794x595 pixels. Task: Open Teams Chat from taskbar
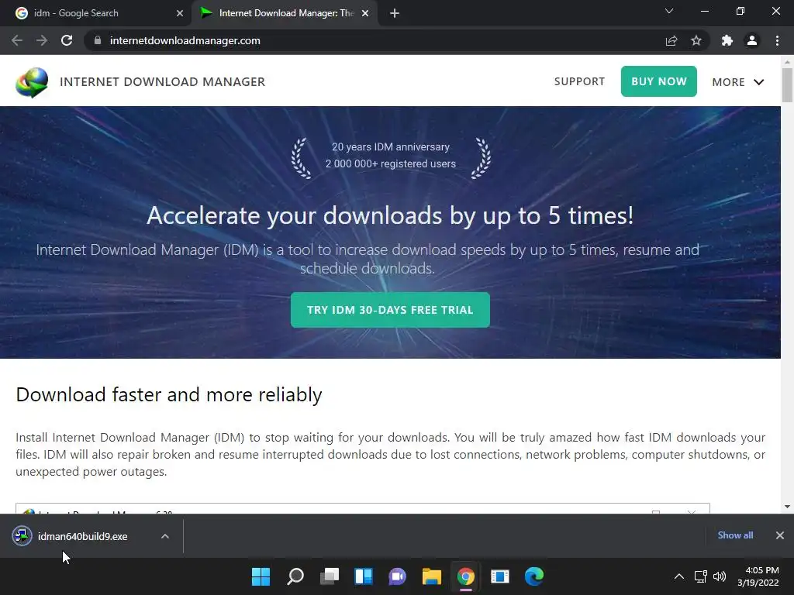[x=398, y=576]
